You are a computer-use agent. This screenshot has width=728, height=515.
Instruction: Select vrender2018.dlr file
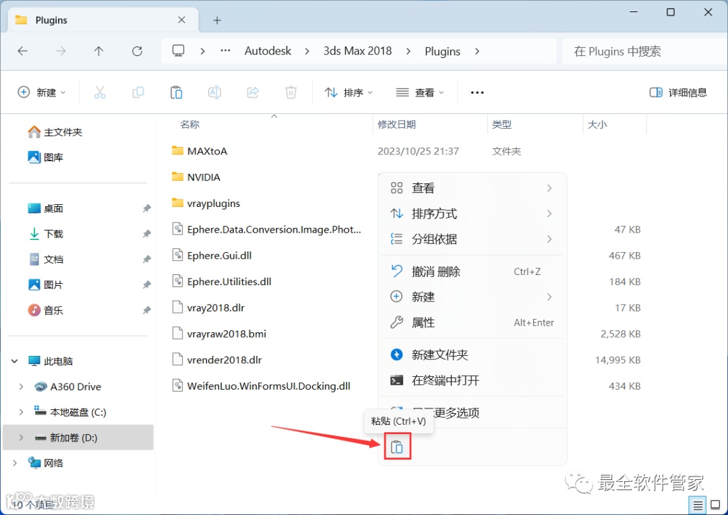(x=224, y=359)
